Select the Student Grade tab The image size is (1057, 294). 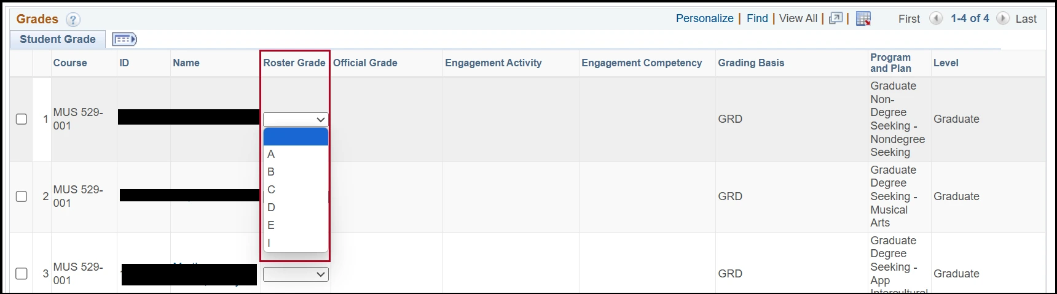coord(58,39)
